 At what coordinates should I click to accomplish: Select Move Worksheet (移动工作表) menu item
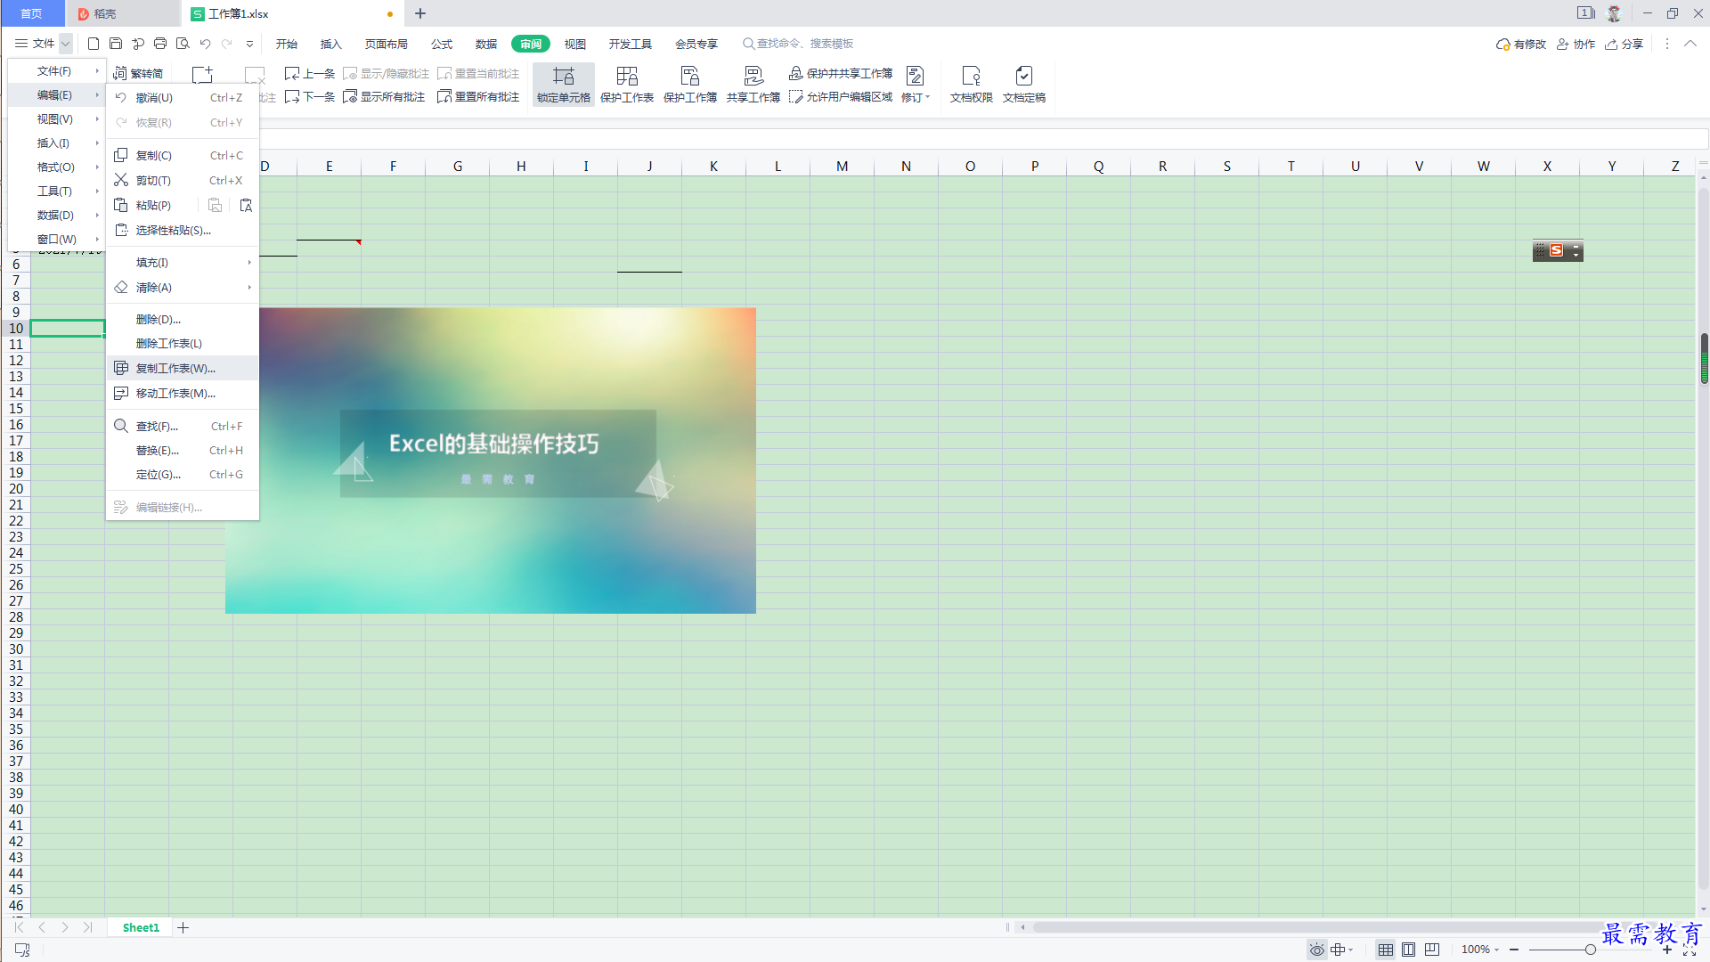pyautogui.click(x=183, y=393)
